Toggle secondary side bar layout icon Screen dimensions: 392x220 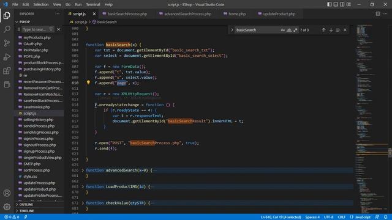[342, 4]
